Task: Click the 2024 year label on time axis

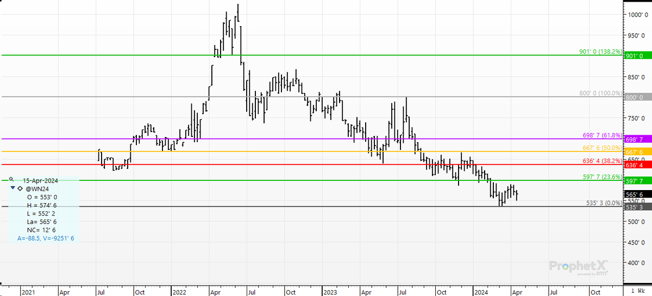Action: click(x=480, y=292)
